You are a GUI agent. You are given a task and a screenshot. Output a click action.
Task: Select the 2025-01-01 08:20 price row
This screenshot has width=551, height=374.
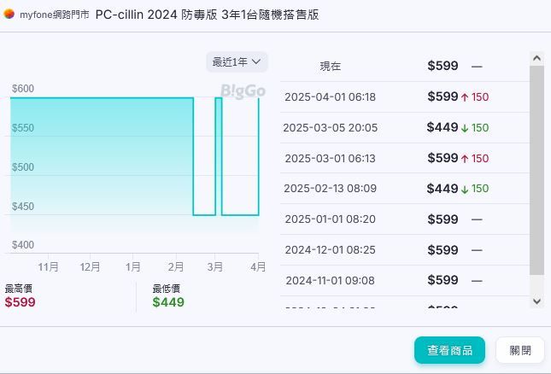(x=330, y=219)
